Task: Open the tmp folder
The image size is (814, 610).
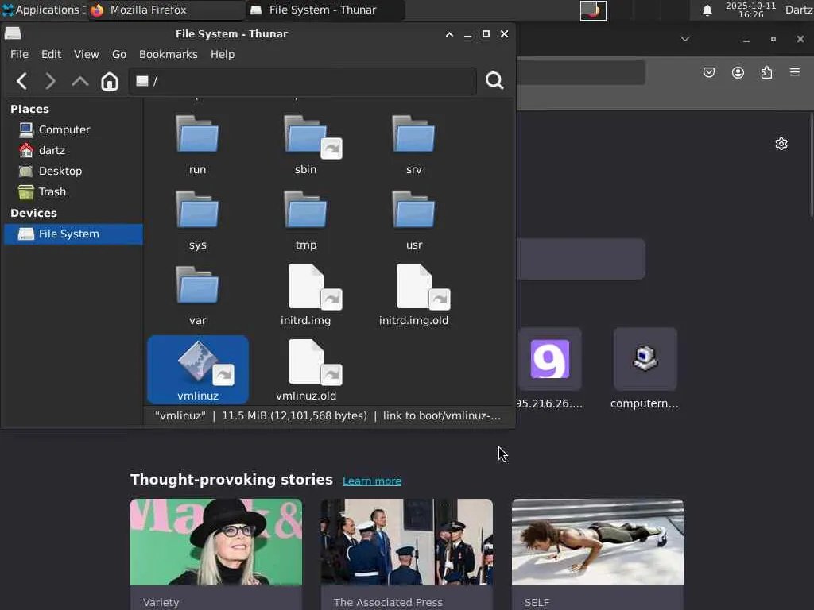Action: pos(306,211)
